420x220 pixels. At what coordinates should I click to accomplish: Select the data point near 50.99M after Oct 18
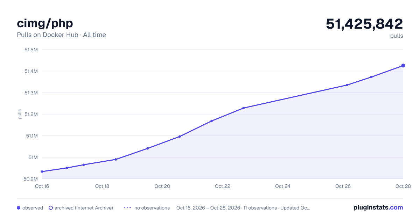click(x=116, y=159)
